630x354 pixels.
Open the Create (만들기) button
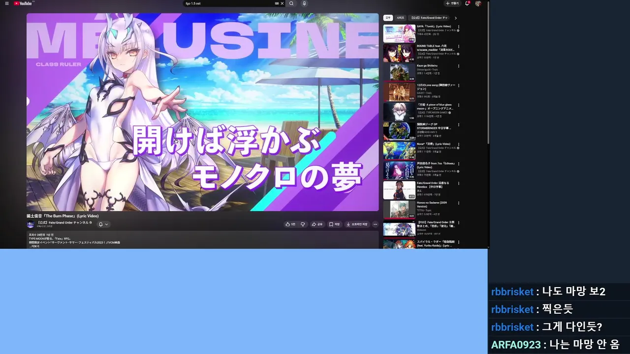(452, 3)
